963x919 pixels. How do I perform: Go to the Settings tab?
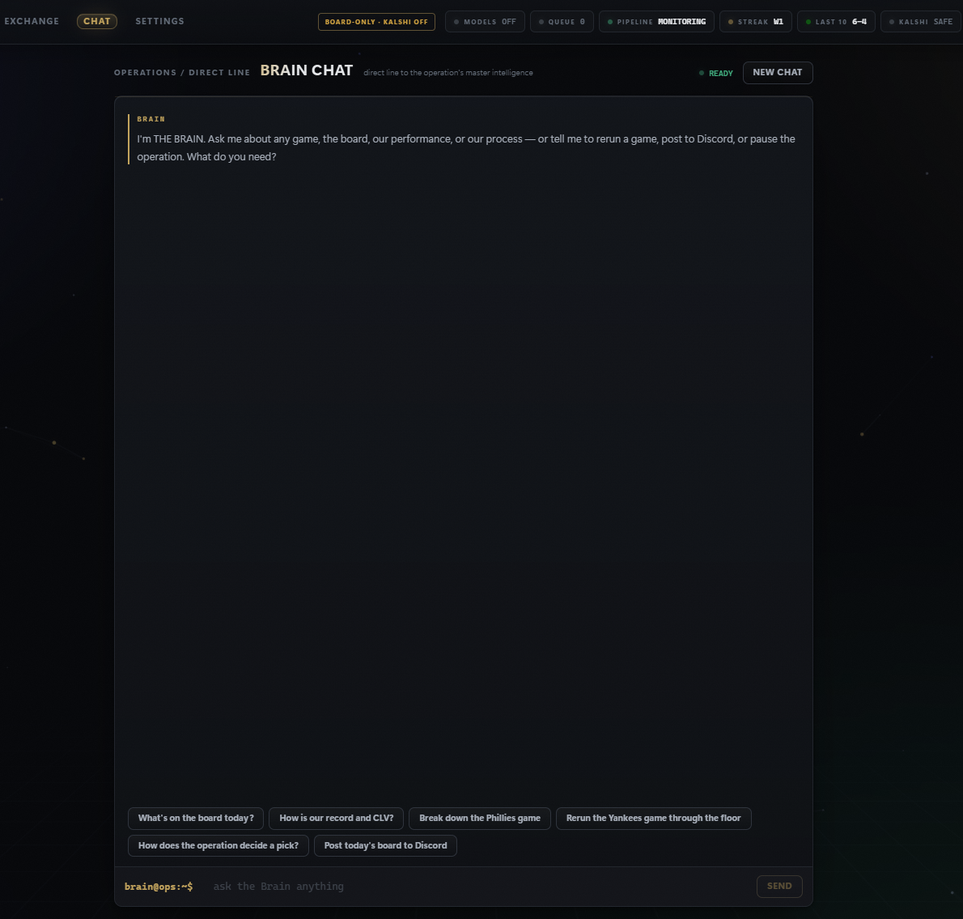(x=159, y=21)
